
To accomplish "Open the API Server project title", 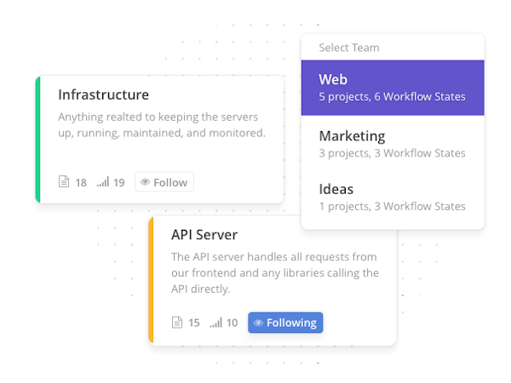I will pyautogui.click(x=204, y=234).
